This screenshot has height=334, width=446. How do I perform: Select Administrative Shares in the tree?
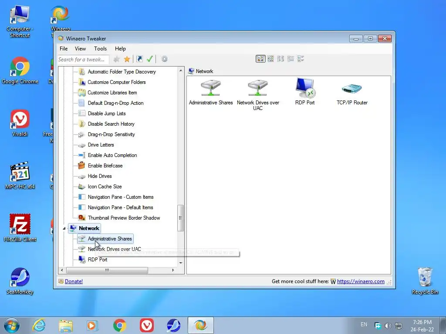coord(110,239)
